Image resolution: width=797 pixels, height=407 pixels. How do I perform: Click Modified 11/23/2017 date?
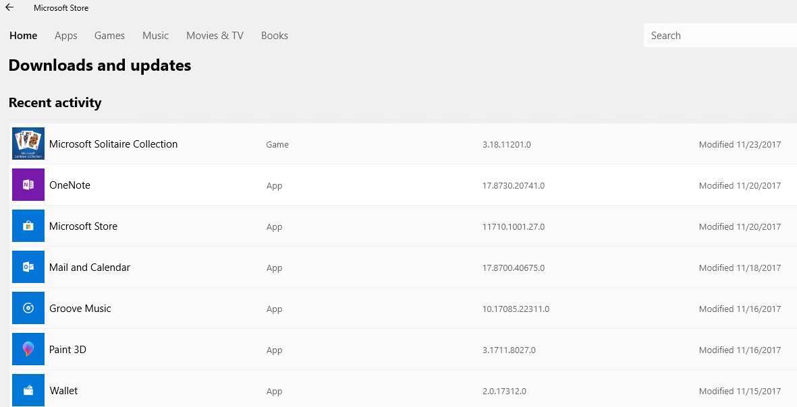click(740, 145)
